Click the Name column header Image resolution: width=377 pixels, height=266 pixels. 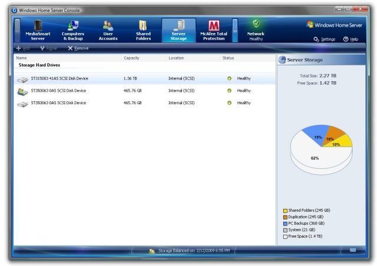[22, 58]
